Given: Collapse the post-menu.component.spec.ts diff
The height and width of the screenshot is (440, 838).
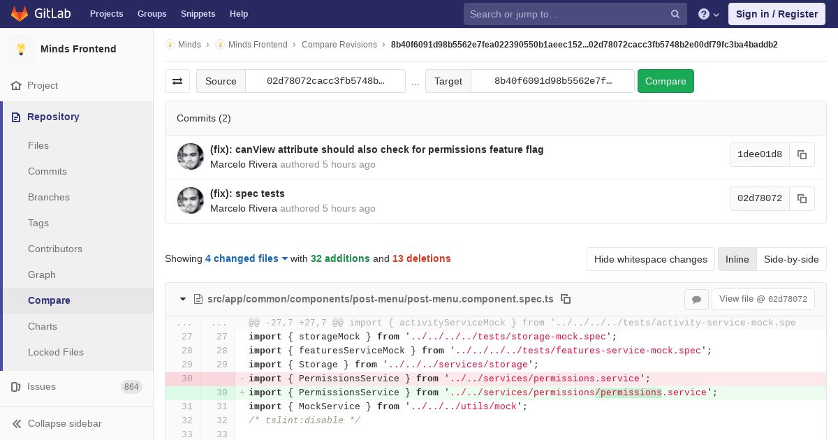Looking at the screenshot, I should tap(183, 299).
